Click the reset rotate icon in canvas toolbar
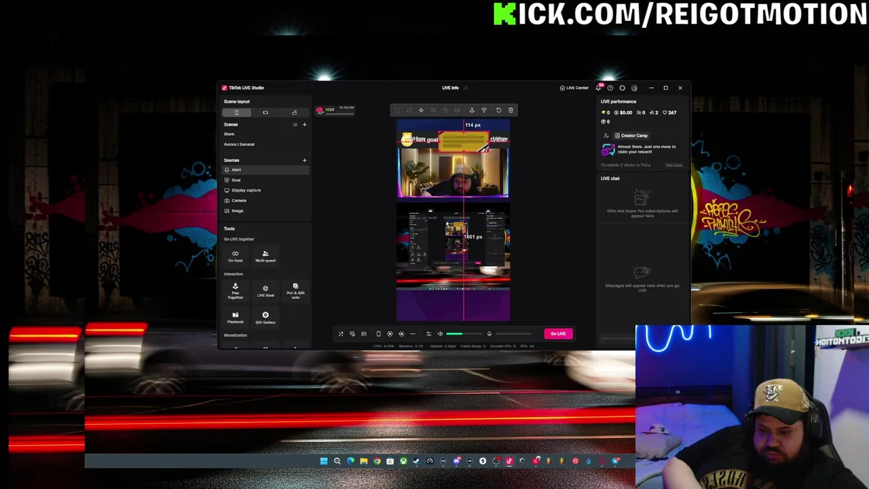Image resolution: width=869 pixels, height=489 pixels. click(498, 110)
